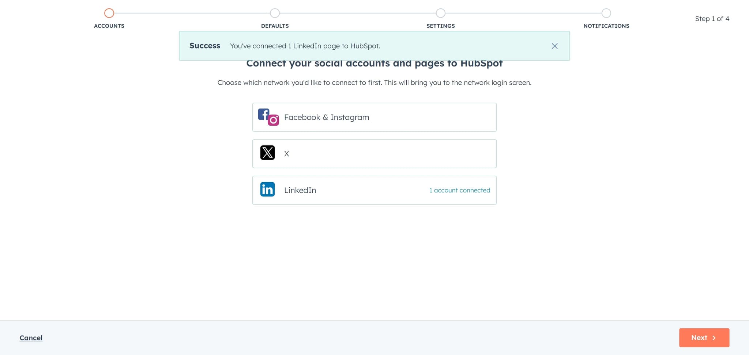This screenshot has height=355, width=749.
Task: Cancel the social account setup
Action: click(x=31, y=337)
